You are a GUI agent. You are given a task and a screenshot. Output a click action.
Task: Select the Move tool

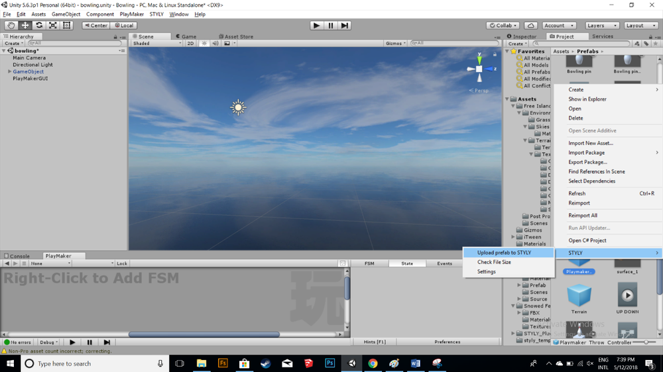[25, 25]
